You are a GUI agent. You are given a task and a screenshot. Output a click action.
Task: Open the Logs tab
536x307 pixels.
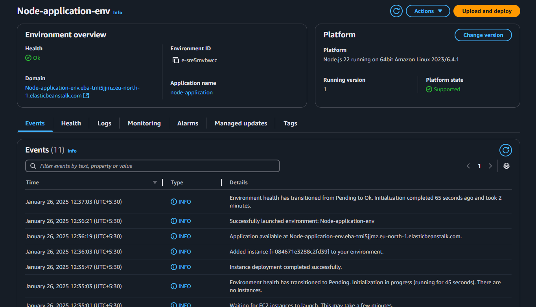coord(104,123)
